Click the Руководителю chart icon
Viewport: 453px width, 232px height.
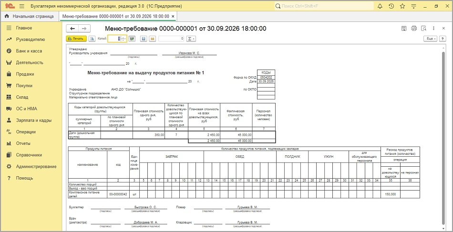[9, 40]
